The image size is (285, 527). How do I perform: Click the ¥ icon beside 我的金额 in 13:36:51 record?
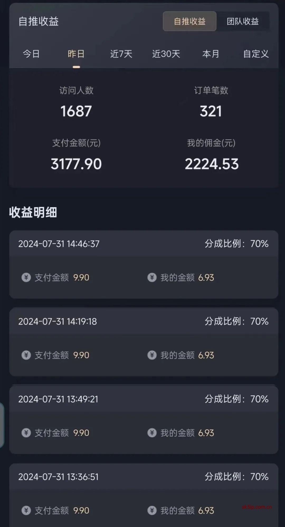pos(151,511)
